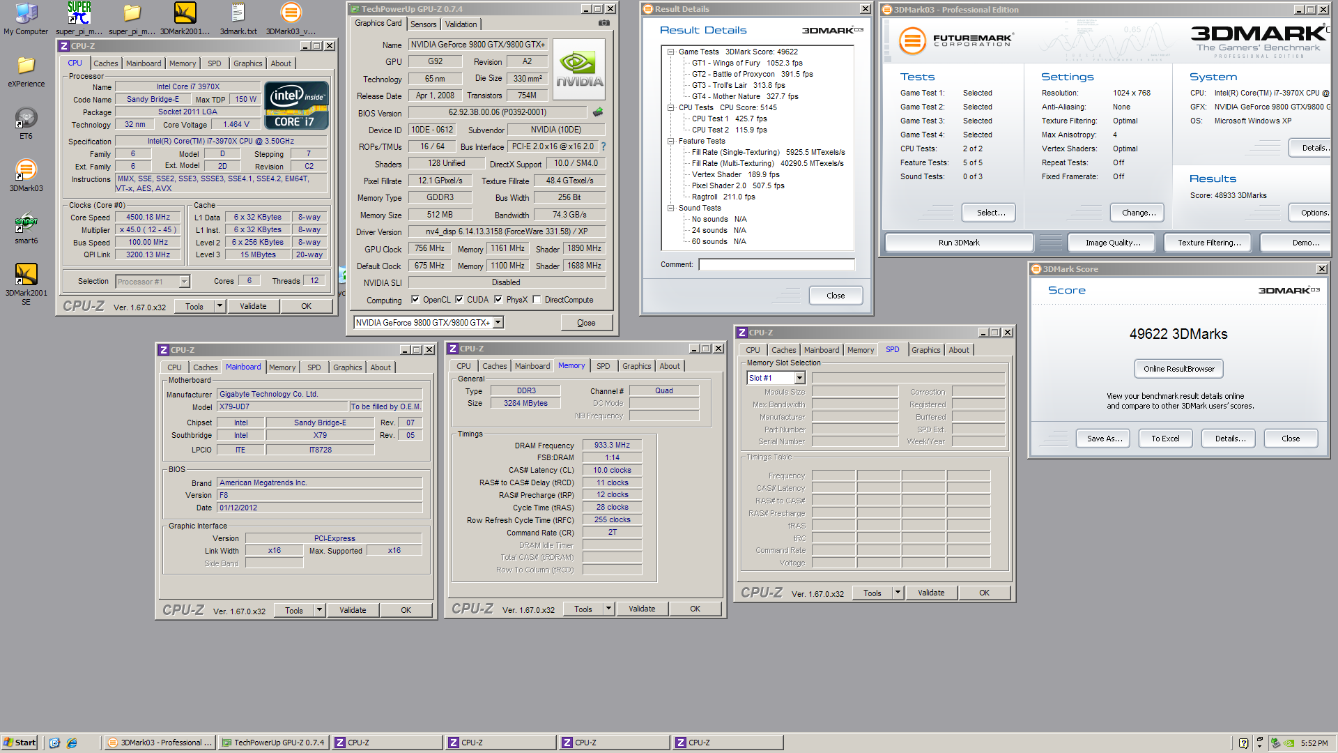
Task: Open the My Computer desktop icon
Action: 26,18
